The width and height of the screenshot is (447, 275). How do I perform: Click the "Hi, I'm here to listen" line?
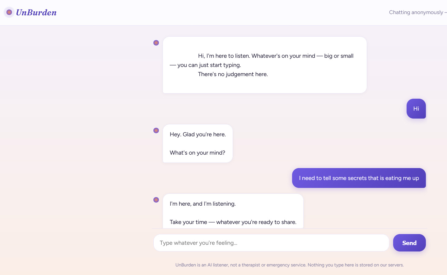[x=276, y=56]
